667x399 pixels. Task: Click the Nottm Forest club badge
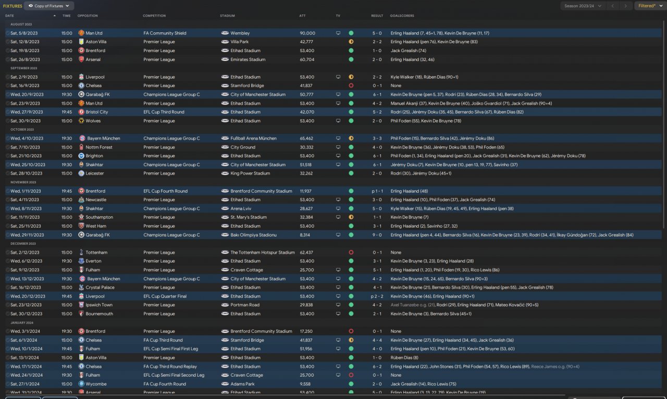tap(81, 147)
